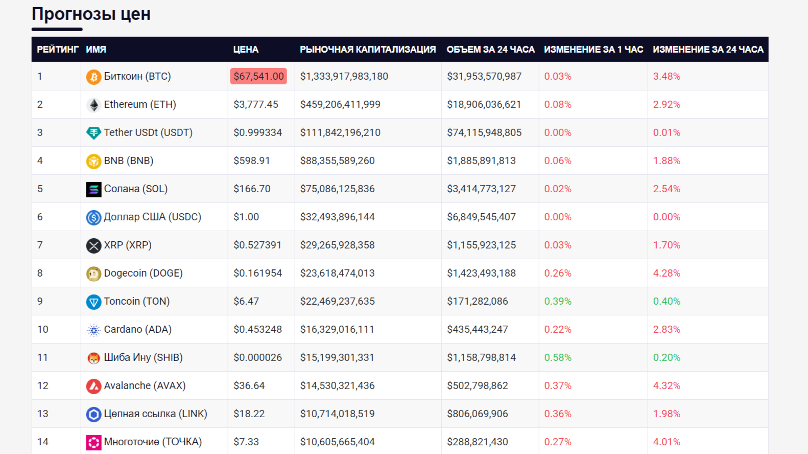This screenshot has width=808, height=454.
Task: Sort by ИЗМЕНЕНИЕ ЗА 1 ЧАС header
Action: pyautogui.click(x=593, y=50)
